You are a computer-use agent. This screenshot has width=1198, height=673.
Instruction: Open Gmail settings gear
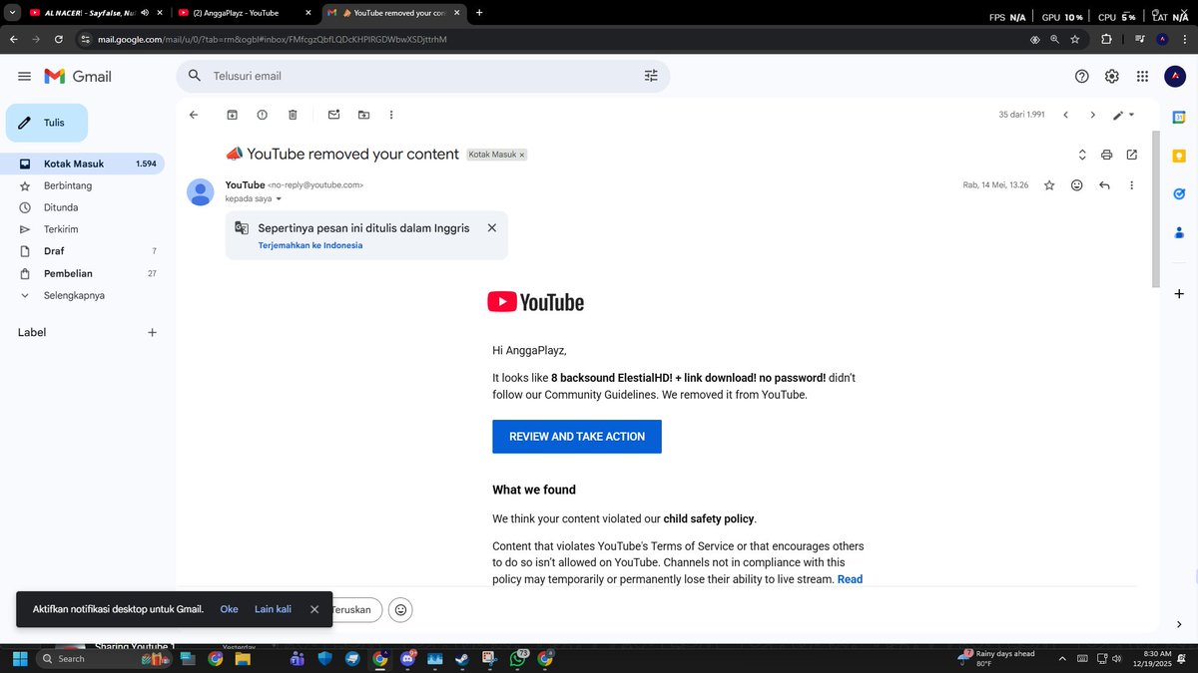(x=1111, y=77)
